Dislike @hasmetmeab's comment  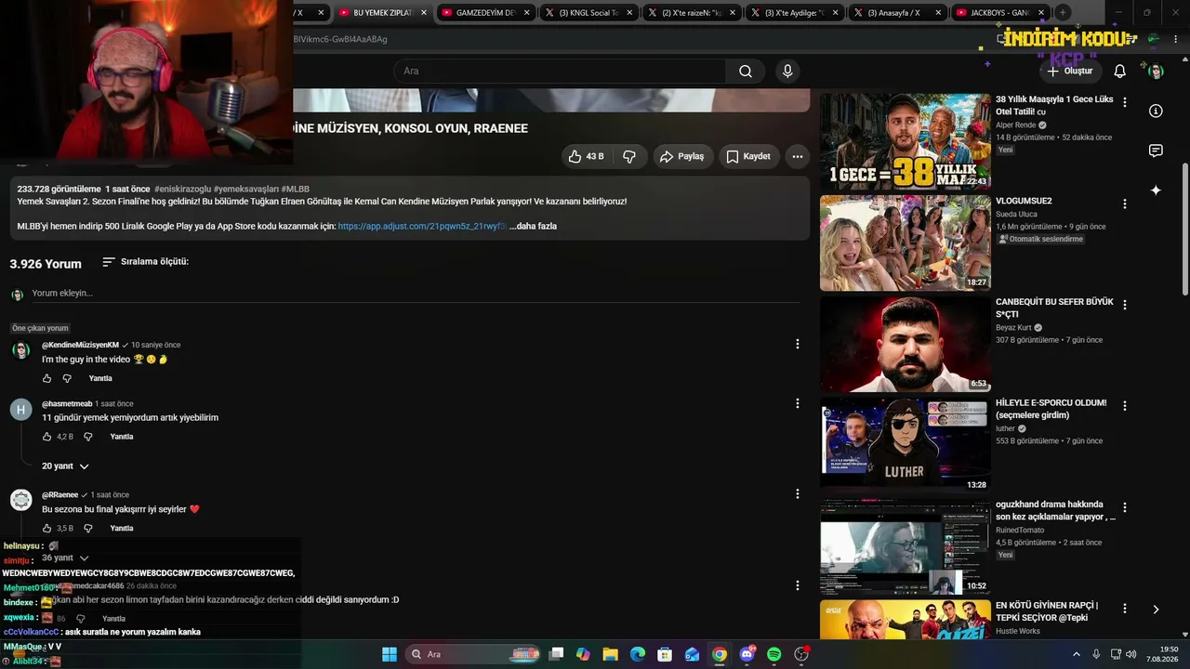point(88,437)
